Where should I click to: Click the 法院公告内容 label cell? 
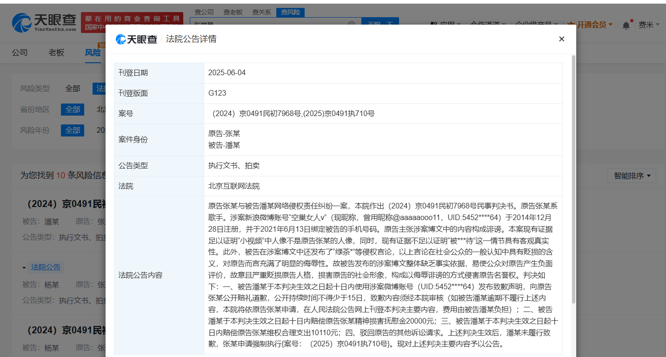point(159,275)
